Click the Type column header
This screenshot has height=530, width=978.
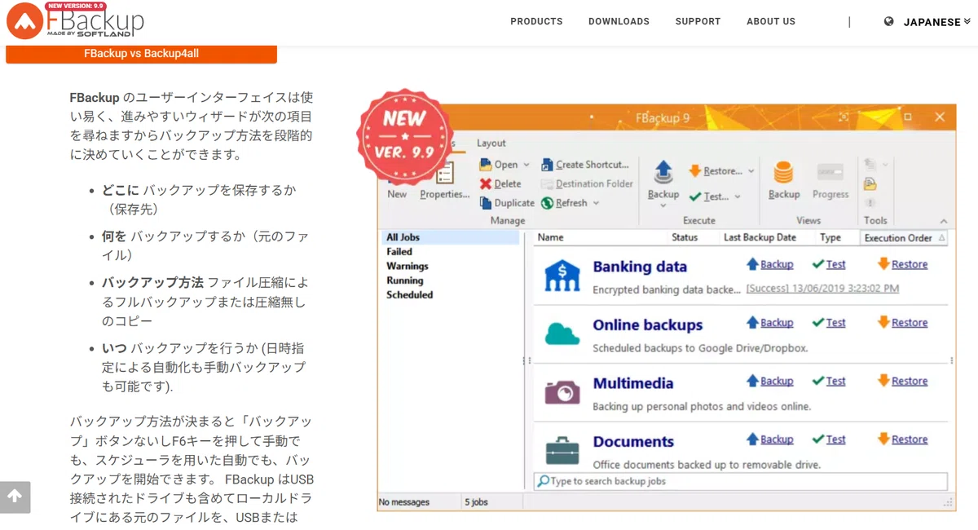[x=830, y=238]
